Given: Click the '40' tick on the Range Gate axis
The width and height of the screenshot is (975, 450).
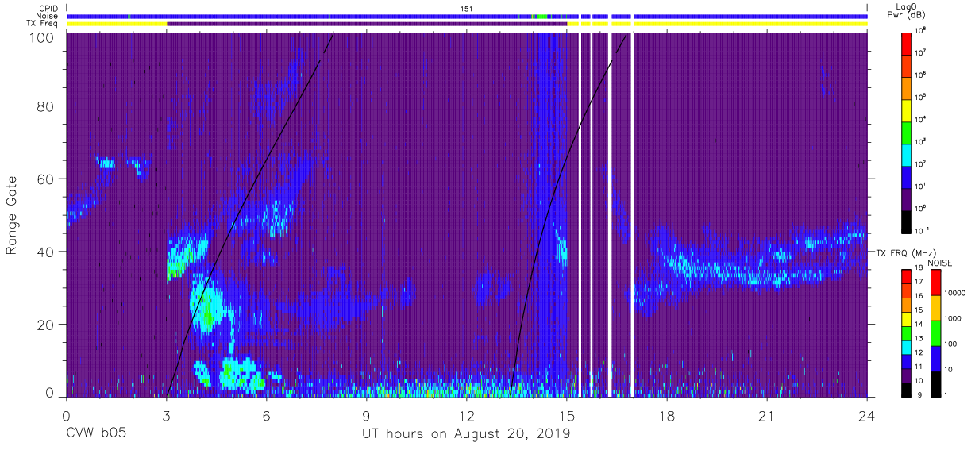Looking at the screenshot, I should point(46,252).
